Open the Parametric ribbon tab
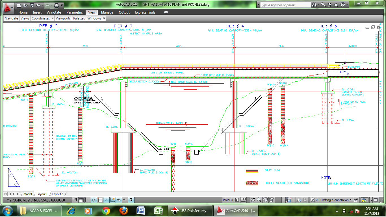The height and width of the screenshot is (217, 386). [75, 12]
